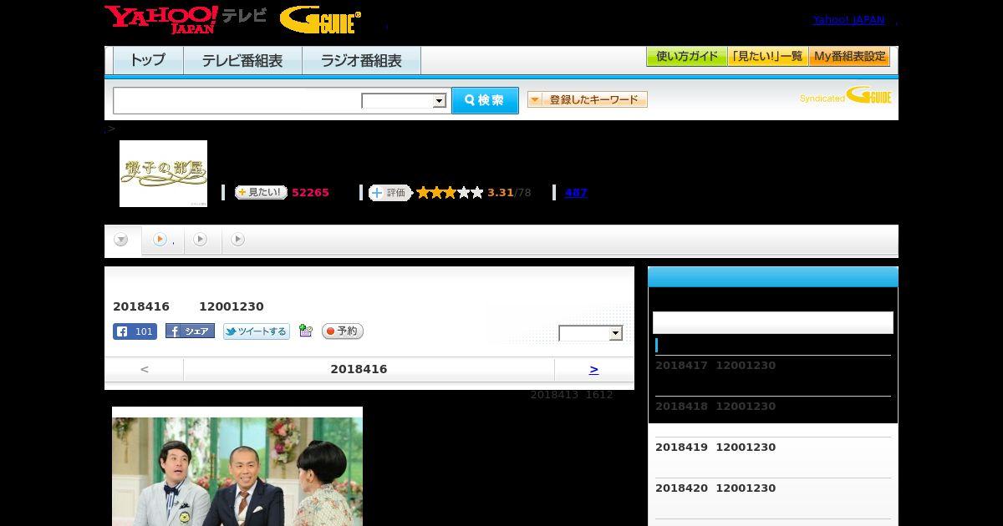
Task: Open the トップ tab
Action: (x=148, y=61)
